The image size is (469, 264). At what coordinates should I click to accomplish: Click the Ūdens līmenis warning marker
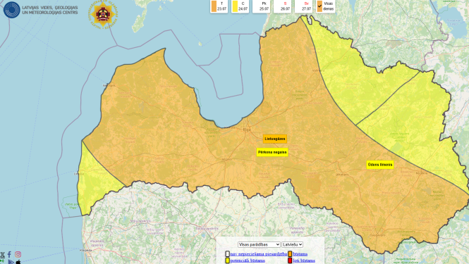(380, 165)
